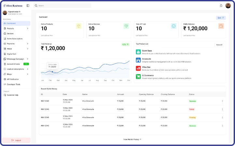
Task: Expand the Payments menu chevron
Action: [x=28, y=44]
